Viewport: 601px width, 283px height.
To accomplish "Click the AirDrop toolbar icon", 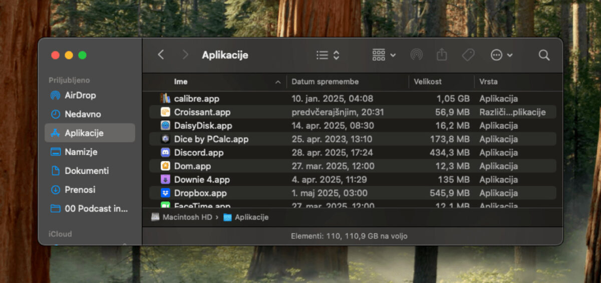I will click(416, 55).
